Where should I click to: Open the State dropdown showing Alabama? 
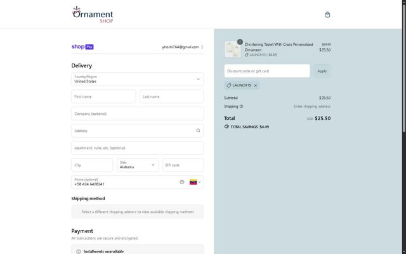[138, 165]
